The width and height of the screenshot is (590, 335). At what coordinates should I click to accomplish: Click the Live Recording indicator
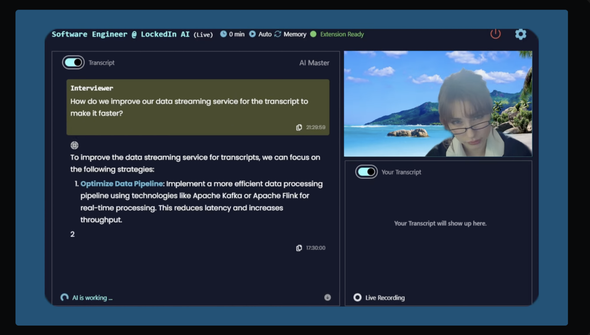point(358,298)
